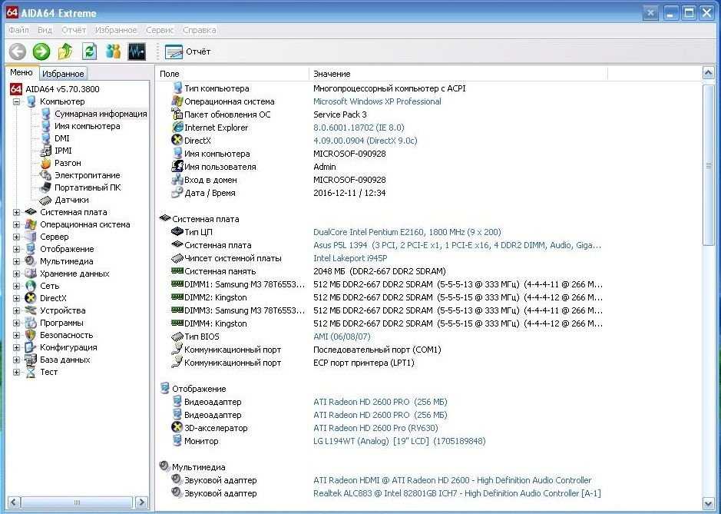721x514 pixels.
Task: Click the Тип ЦП processor icon
Action: tap(177, 231)
